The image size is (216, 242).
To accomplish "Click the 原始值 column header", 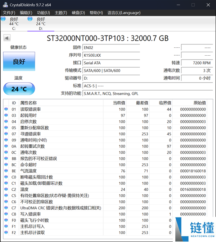I will tap(190, 103).
